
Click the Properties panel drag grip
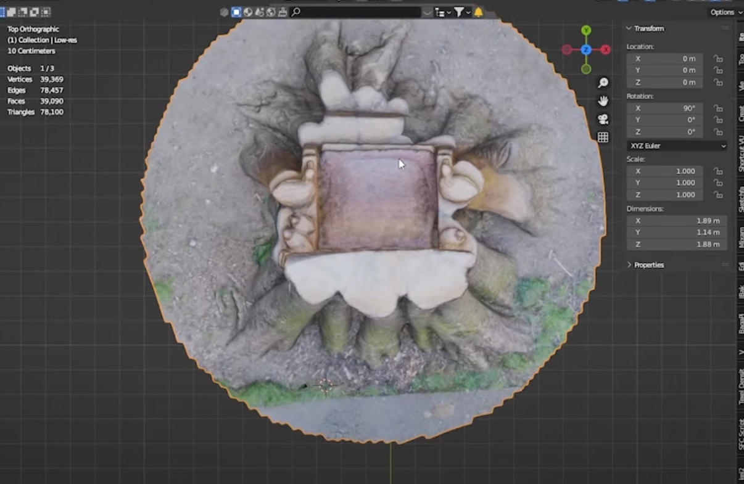(725, 265)
